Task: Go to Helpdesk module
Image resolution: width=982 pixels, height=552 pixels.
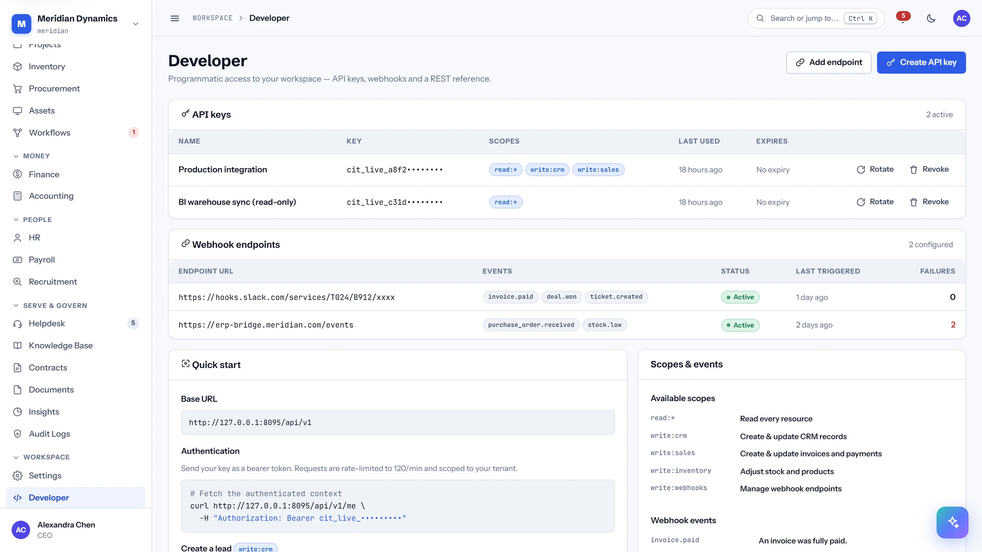Action: point(76,323)
